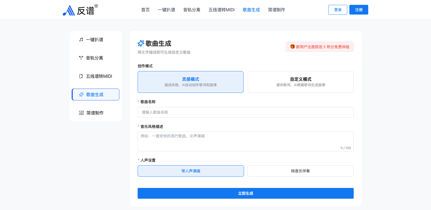Click the 登录 button

pos(338,10)
